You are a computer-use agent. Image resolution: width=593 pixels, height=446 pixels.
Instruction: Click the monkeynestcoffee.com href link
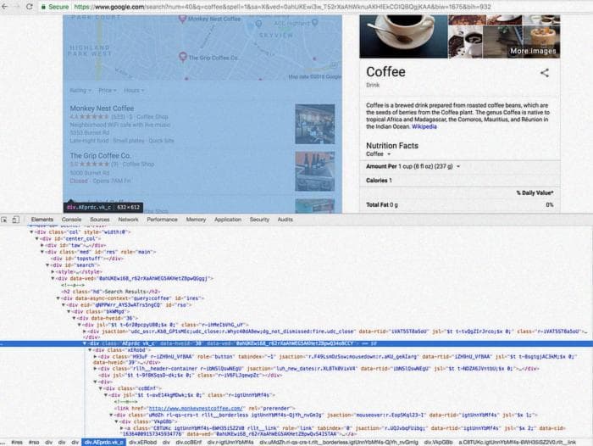195,408
